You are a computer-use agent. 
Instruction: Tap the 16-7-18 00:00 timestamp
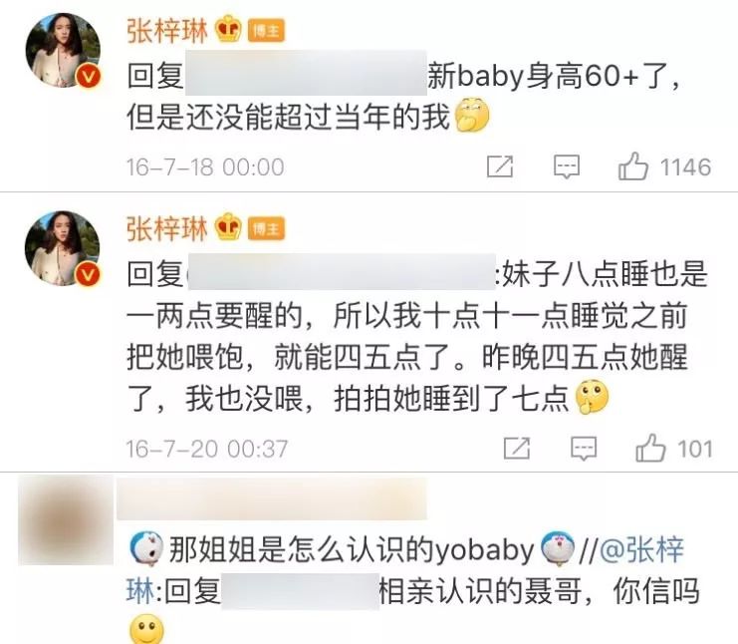point(205,167)
